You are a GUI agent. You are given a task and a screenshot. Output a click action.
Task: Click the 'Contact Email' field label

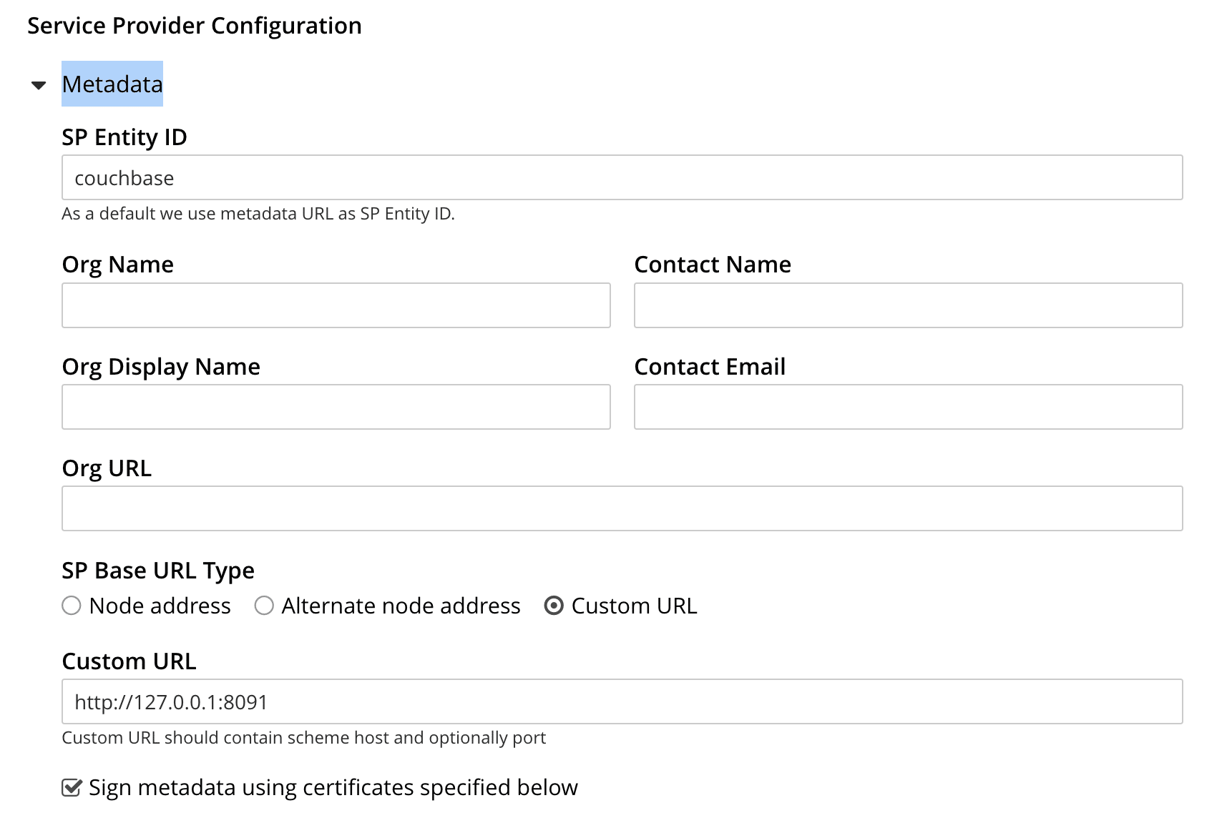coord(710,367)
